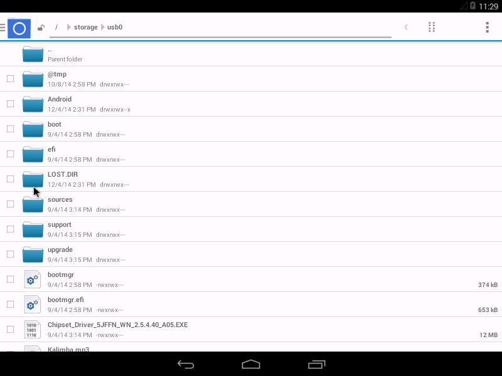Open the grid view options icon
The width and height of the screenshot is (502, 376).
pyautogui.click(x=432, y=27)
